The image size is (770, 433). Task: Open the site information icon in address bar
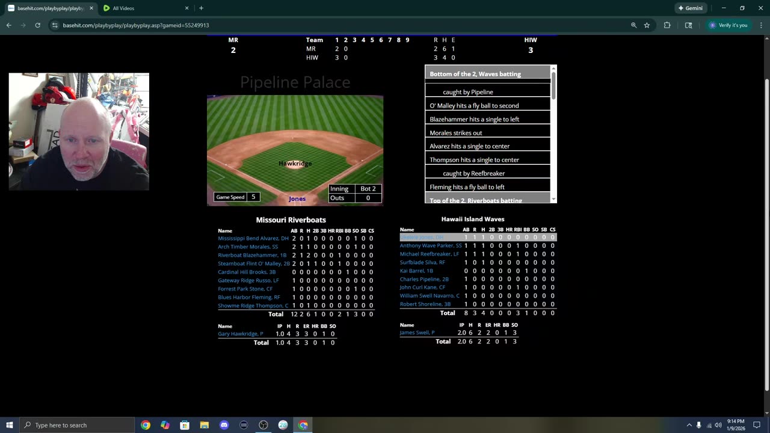(x=55, y=25)
